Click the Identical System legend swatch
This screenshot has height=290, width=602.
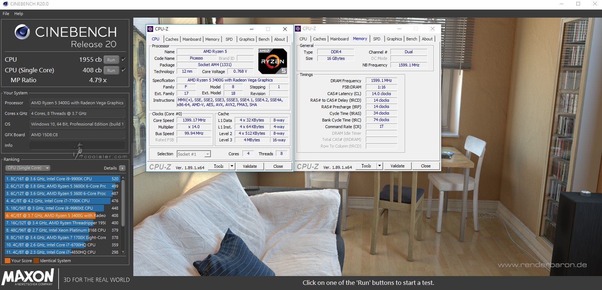pos(36,261)
